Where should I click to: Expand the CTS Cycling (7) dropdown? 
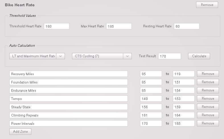click(x=102, y=56)
